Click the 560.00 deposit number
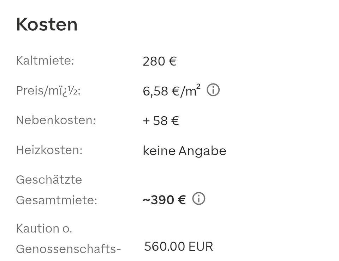This screenshot has height=261, width=339. 165,247
